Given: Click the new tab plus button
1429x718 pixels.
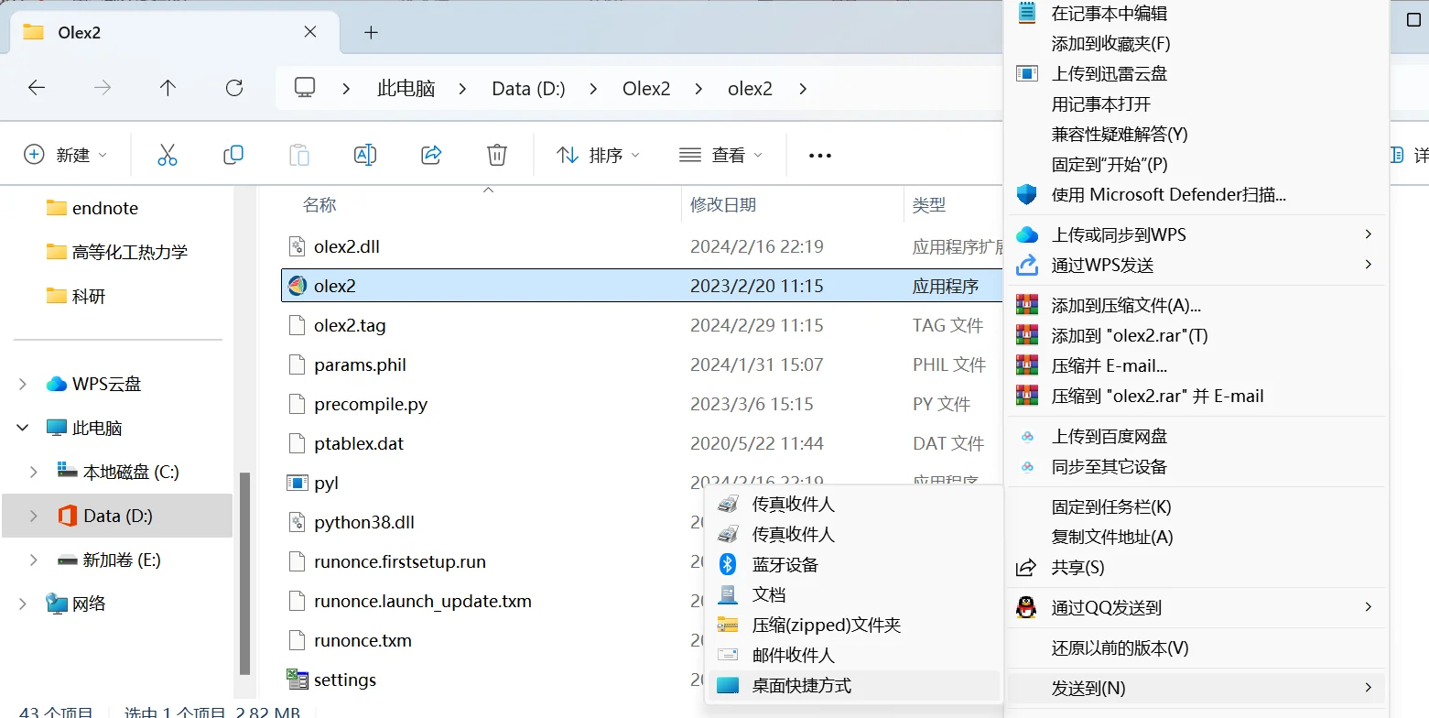Looking at the screenshot, I should pyautogui.click(x=371, y=32).
